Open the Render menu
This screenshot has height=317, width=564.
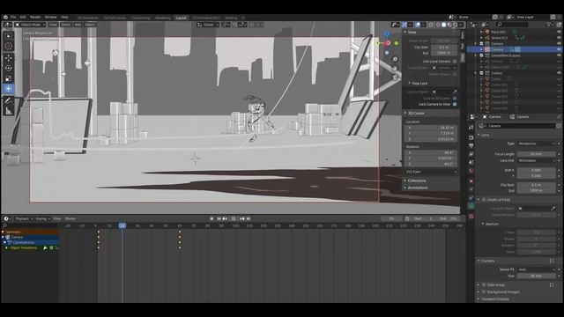(x=35, y=17)
